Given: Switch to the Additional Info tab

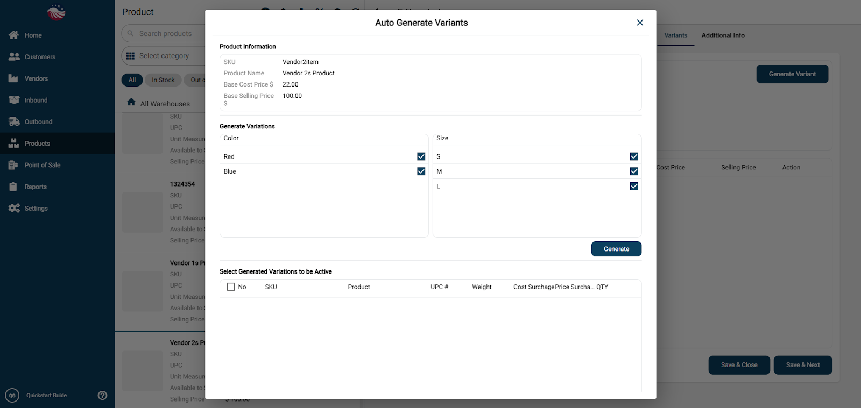Looking at the screenshot, I should pos(723,35).
